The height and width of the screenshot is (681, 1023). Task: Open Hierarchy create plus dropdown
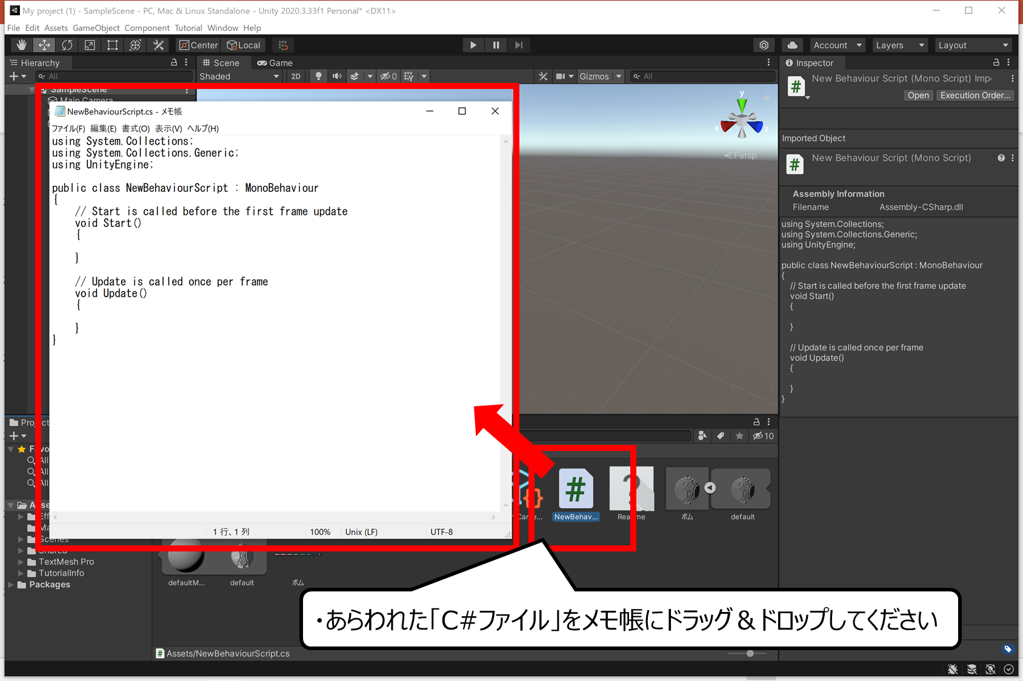click(x=18, y=76)
